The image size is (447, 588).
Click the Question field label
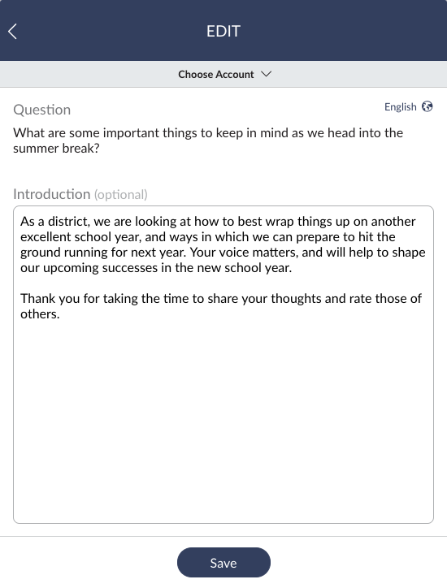coord(42,110)
